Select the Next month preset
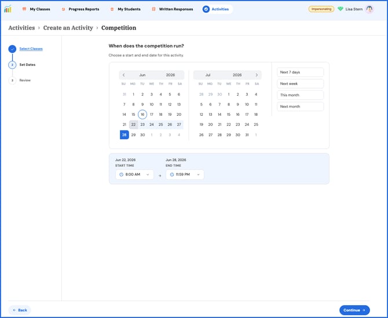 [x=300, y=107]
